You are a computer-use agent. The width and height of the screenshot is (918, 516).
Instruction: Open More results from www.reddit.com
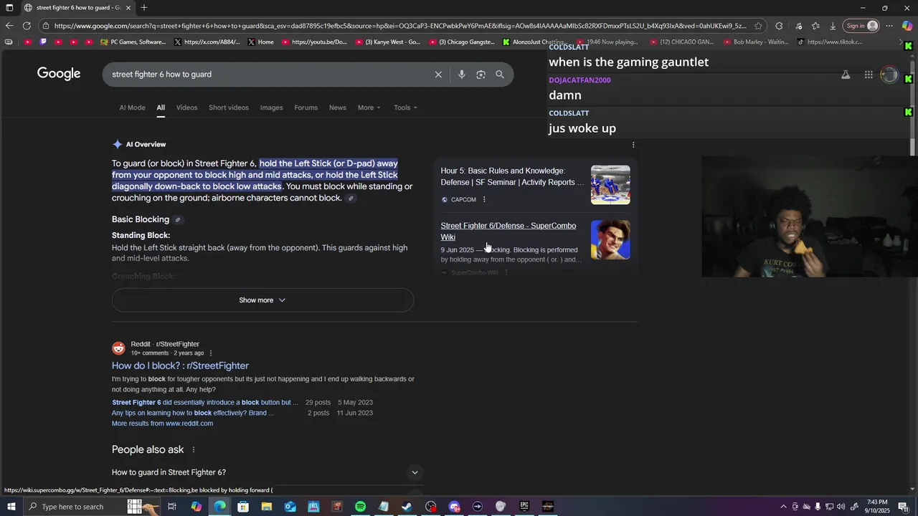[162, 424]
